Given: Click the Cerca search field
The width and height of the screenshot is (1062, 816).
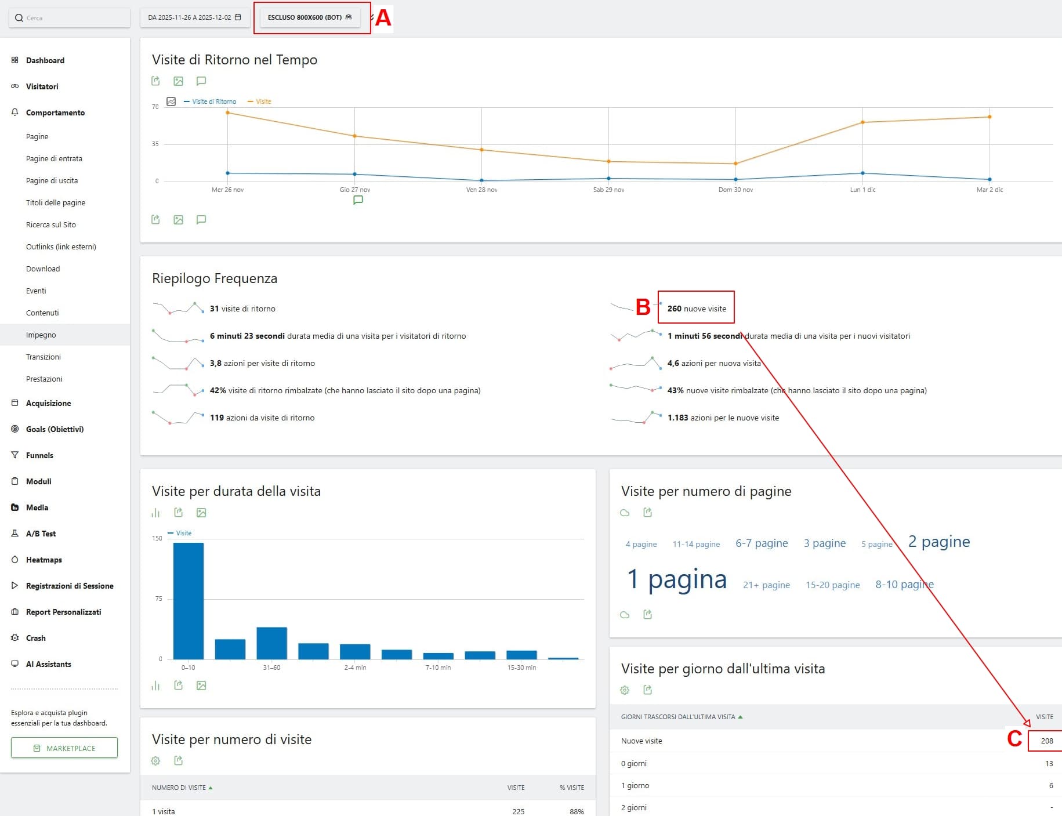Looking at the screenshot, I should tap(70, 17).
